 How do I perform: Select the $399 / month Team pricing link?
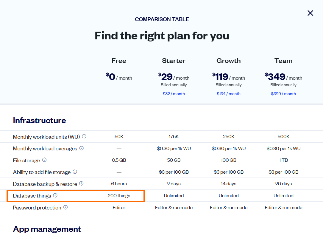[x=283, y=94]
